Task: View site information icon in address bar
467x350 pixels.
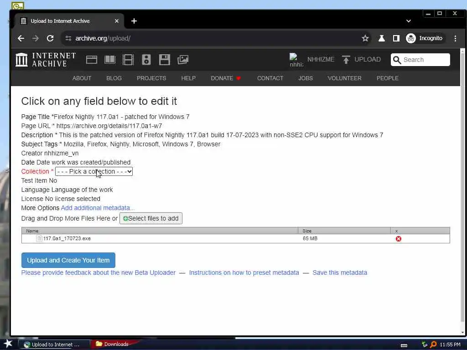Action: [x=68, y=38]
